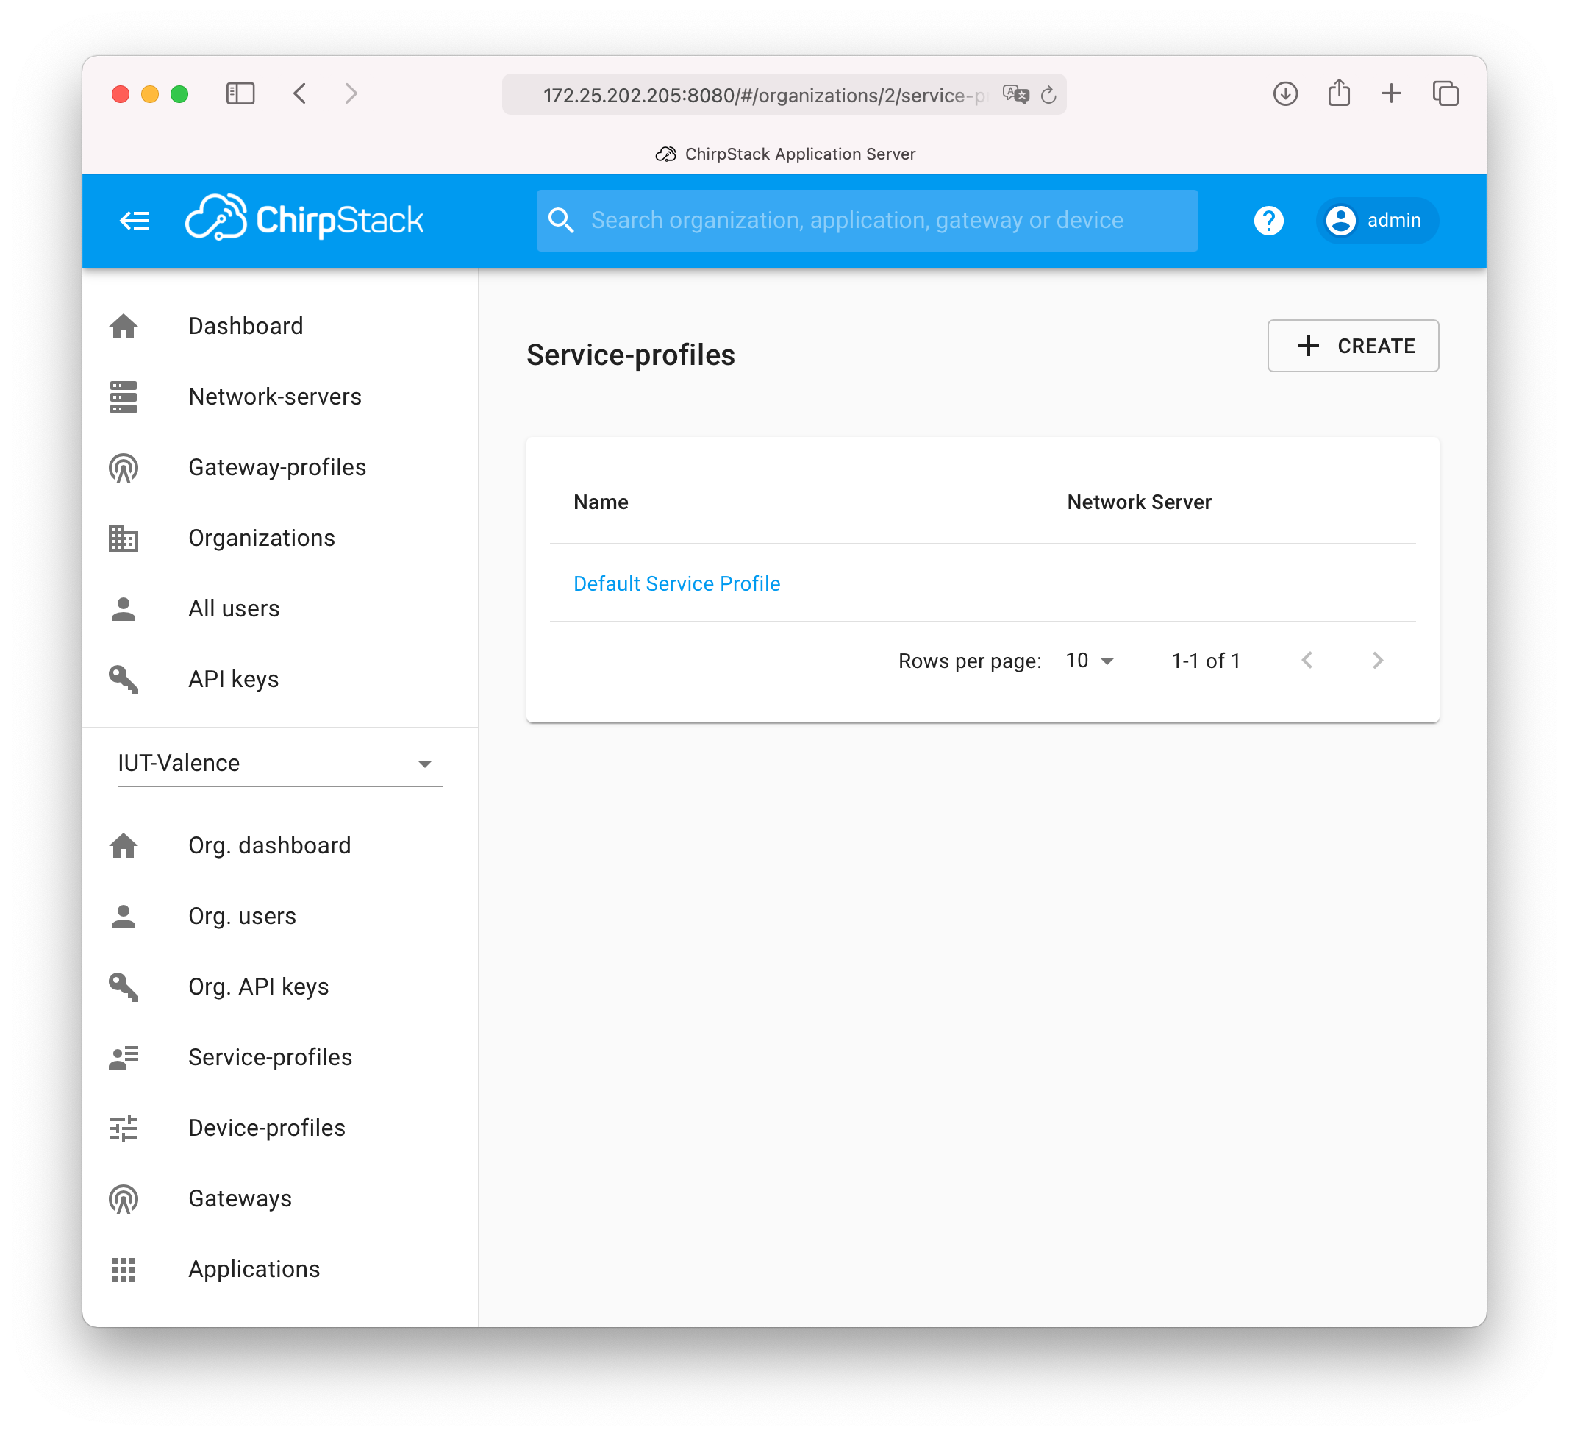
Task: Click the Network-servers grid icon
Action: click(126, 397)
